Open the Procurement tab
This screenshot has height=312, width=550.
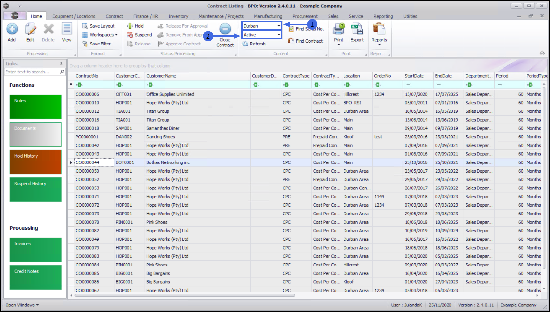[305, 16]
